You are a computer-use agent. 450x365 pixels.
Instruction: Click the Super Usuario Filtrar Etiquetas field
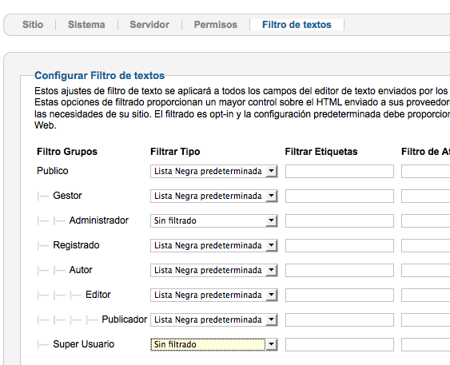[x=340, y=344]
